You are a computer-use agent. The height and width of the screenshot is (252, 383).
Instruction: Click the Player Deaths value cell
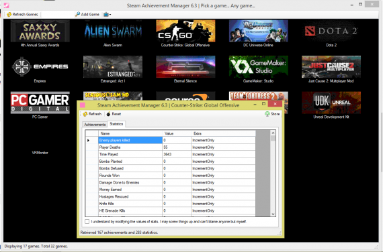[x=177, y=147]
